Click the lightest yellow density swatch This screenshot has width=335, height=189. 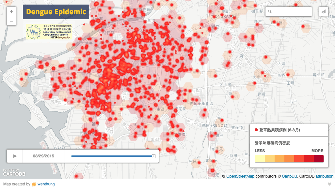[x=260, y=159]
